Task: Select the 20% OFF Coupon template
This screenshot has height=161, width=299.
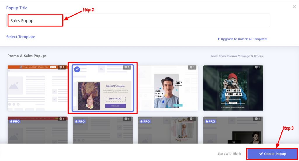Action: point(103,88)
